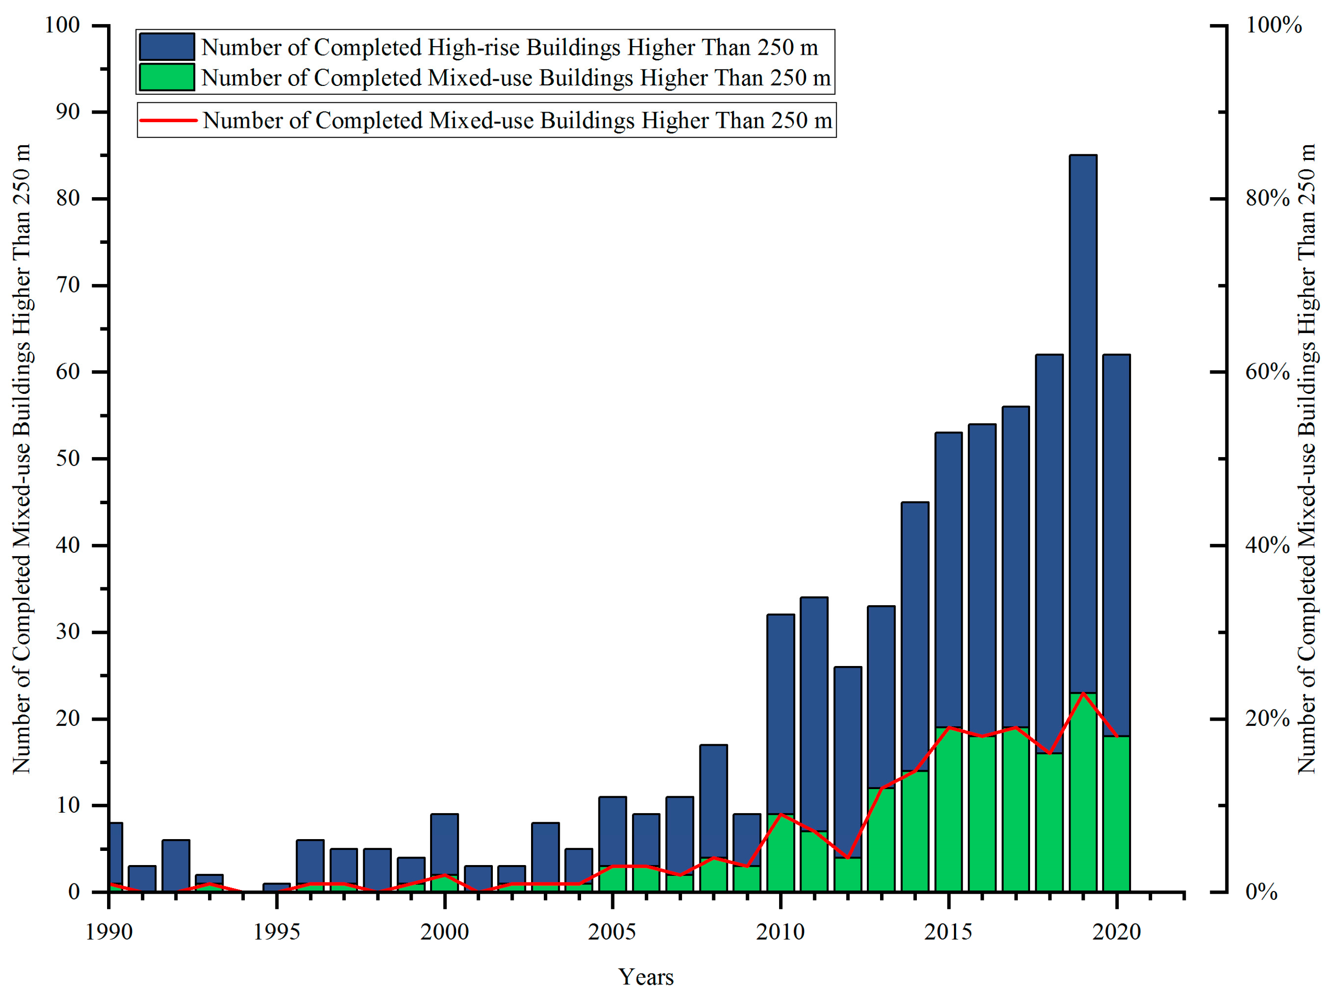Click the green legend color swatch
Viewport: 1330px width, 999px height.
(166, 77)
